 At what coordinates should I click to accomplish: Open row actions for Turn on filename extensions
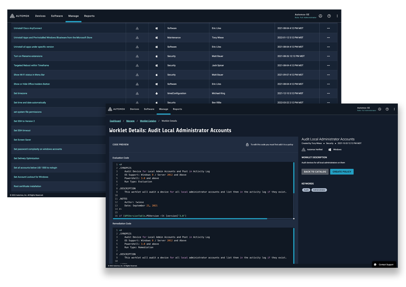[x=328, y=56]
